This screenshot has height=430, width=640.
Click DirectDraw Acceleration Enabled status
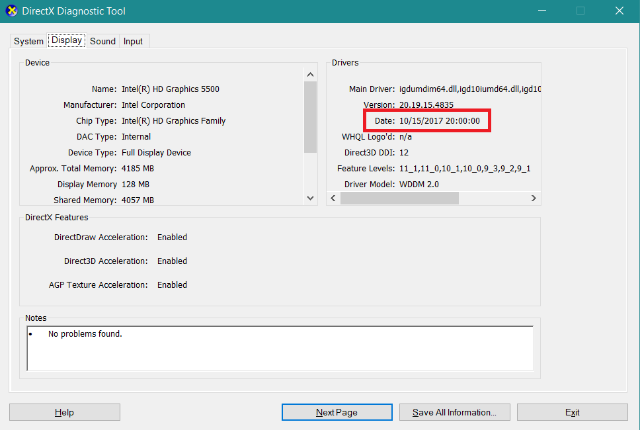point(172,237)
